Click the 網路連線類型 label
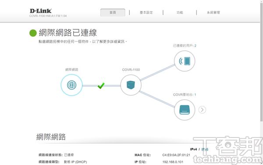263x165 pixels. coord(49,162)
